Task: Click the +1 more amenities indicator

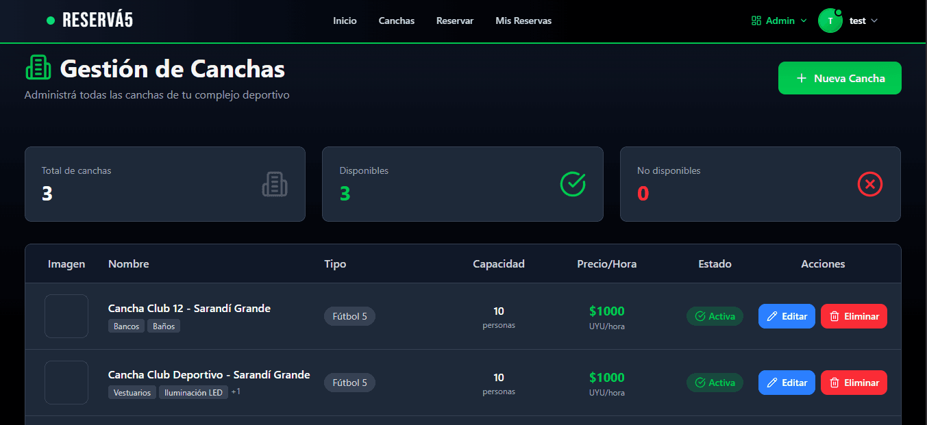Action: tap(236, 391)
